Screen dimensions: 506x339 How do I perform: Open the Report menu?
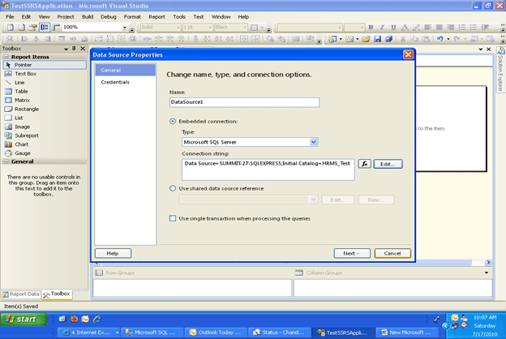tap(157, 17)
